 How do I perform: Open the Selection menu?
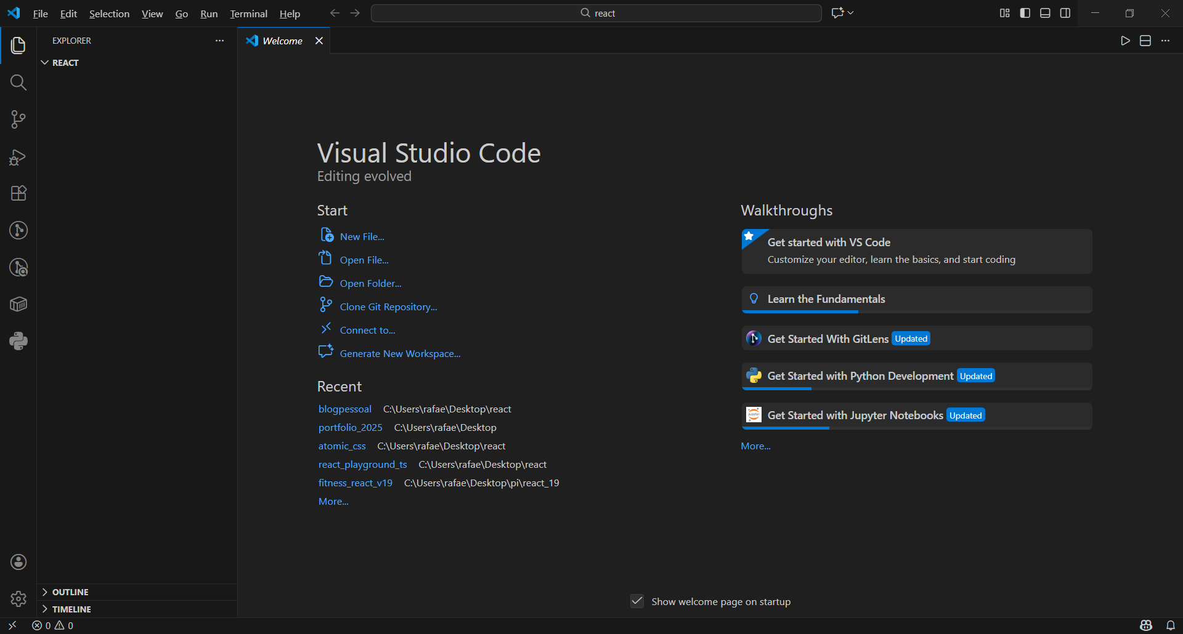click(x=109, y=14)
